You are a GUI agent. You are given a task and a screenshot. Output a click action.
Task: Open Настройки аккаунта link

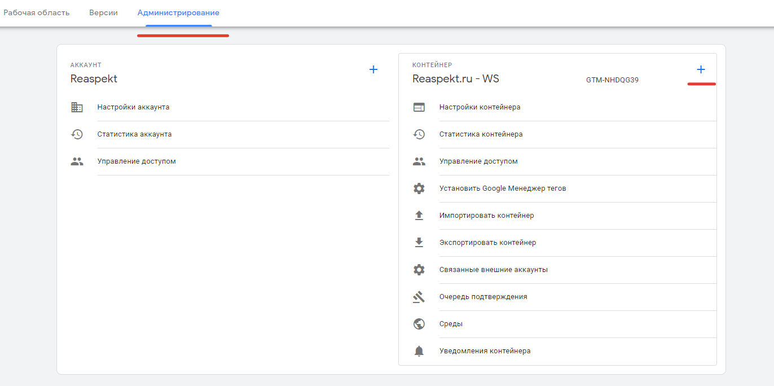pyautogui.click(x=133, y=107)
